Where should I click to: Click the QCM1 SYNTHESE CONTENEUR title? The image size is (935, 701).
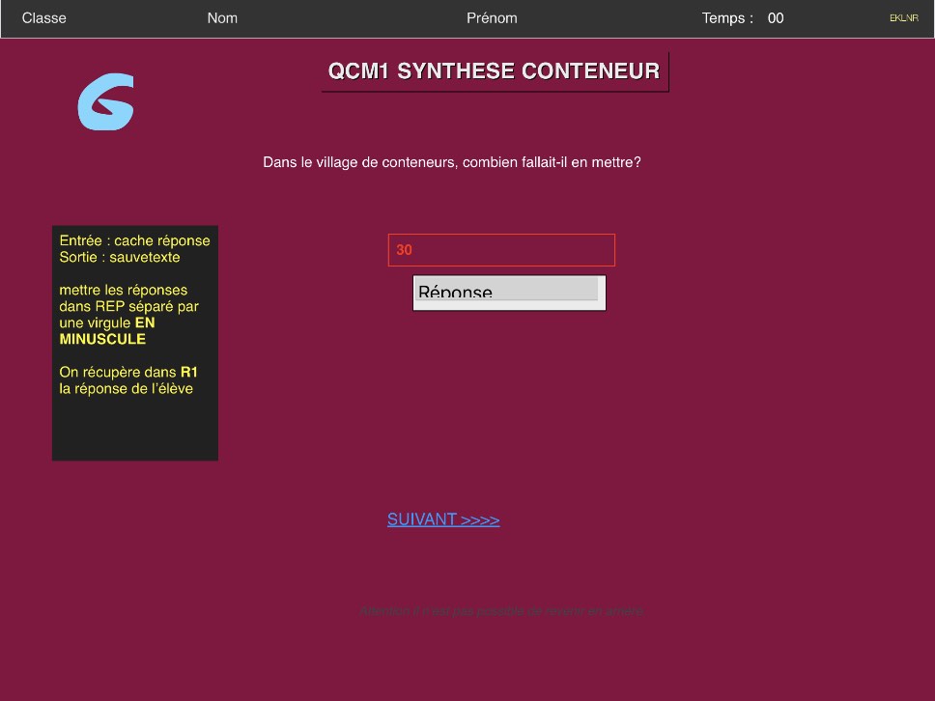click(495, 71)
